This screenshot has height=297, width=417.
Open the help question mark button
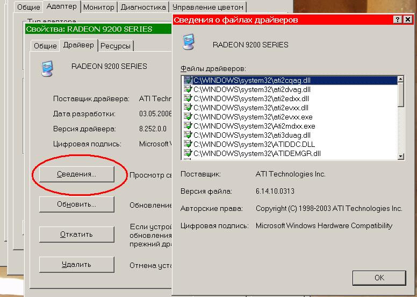click(x=397, y=19)
